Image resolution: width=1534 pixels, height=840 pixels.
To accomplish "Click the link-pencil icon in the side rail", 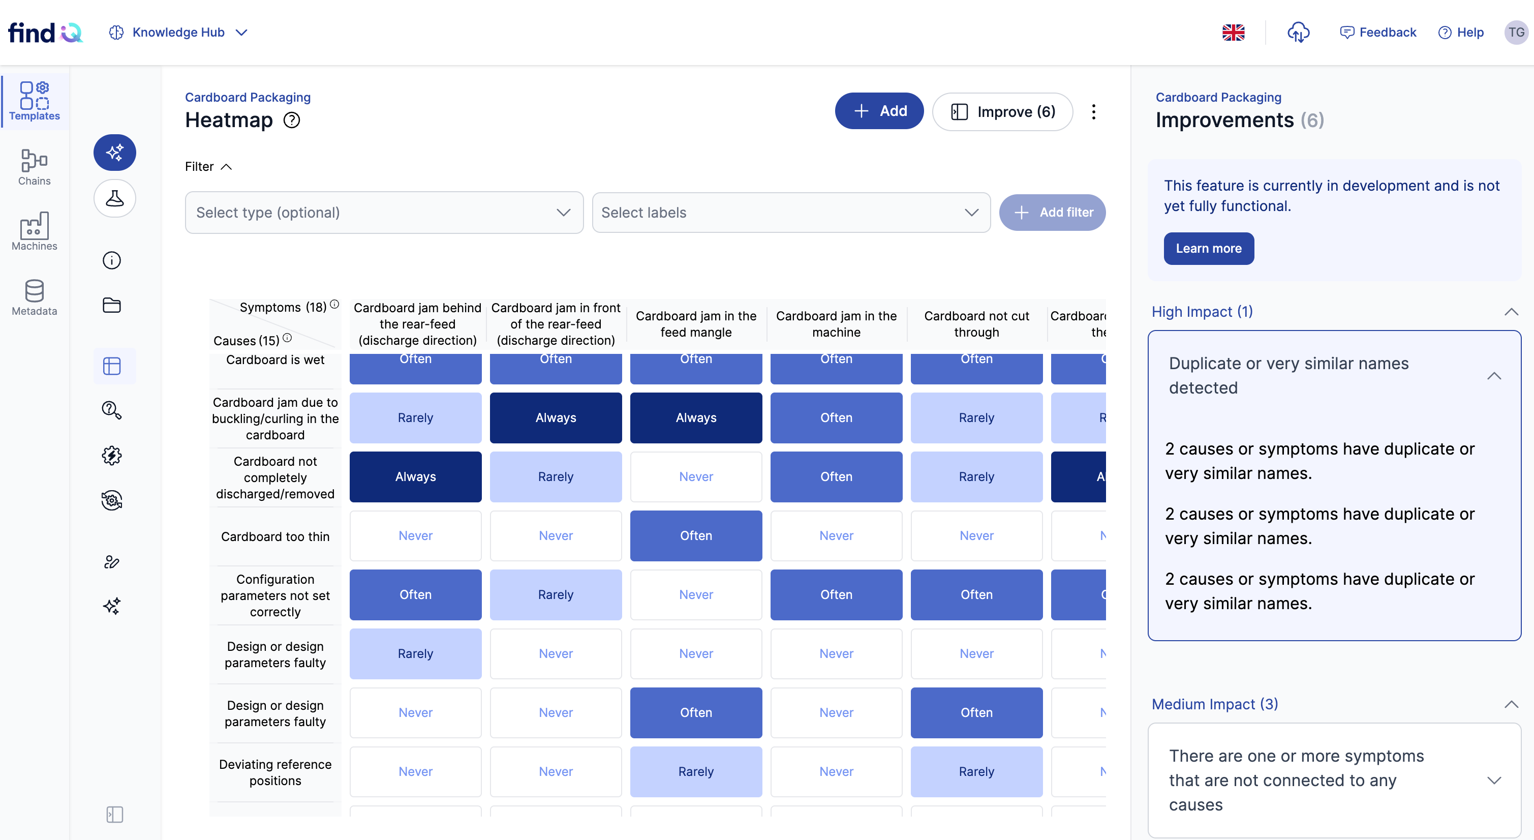I will 112,562.
